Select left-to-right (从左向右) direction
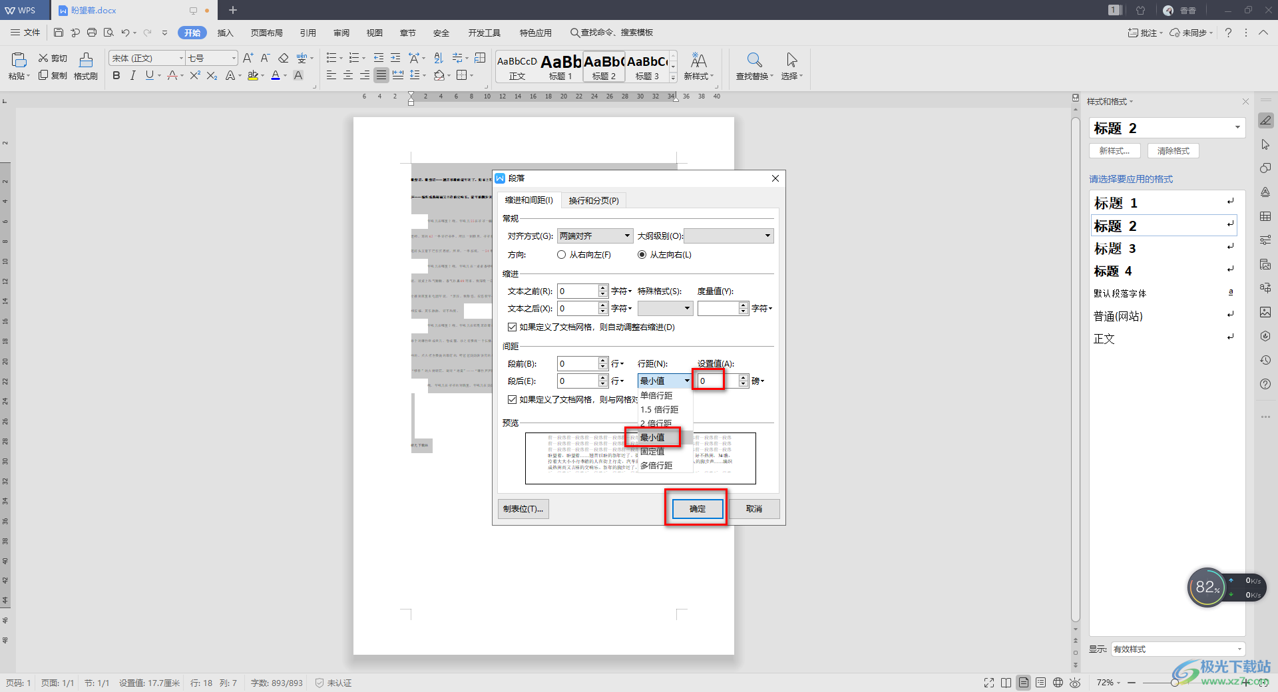Image resolution: width=1278 pixels, height=692 pixels. 642,255
